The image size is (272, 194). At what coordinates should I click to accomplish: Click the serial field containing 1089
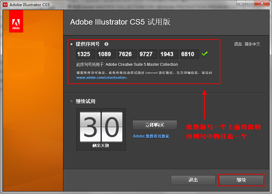pyautogui.click(x=106, y=54)
